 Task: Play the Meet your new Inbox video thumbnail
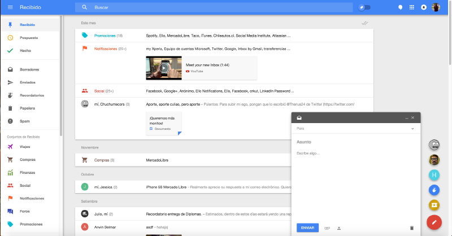[164, 68]
